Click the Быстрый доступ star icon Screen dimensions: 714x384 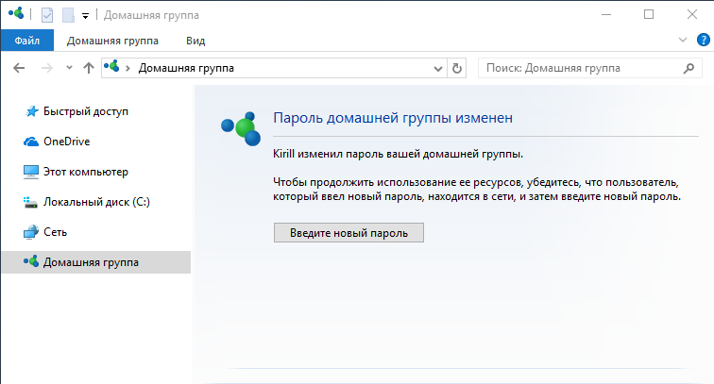(31, 111)
